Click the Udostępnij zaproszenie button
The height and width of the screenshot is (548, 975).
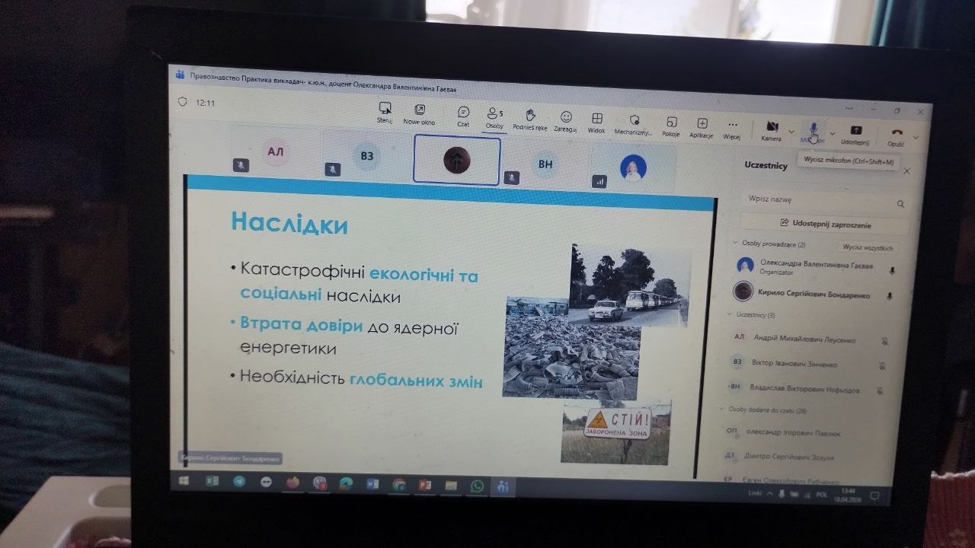click(x=825, y=225)
